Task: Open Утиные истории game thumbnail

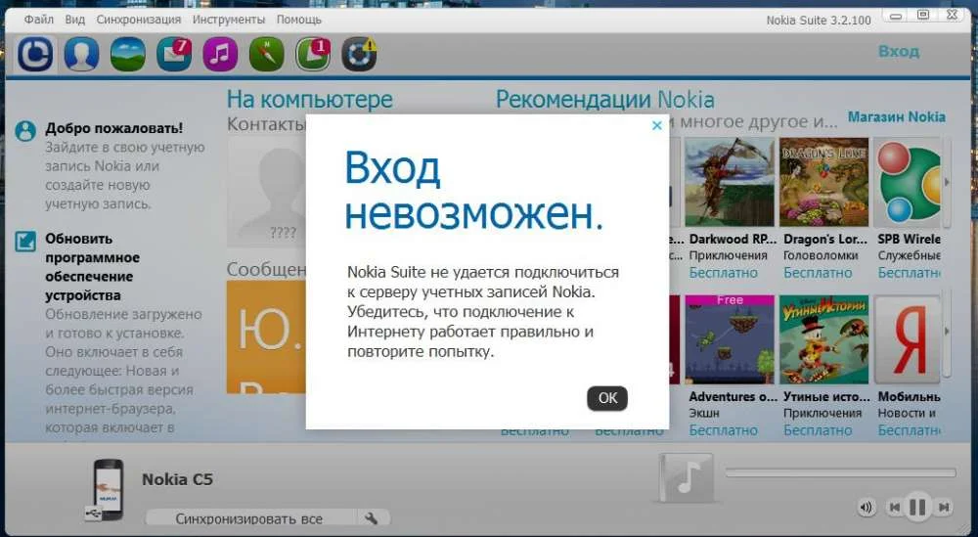Action: point(823,339)
